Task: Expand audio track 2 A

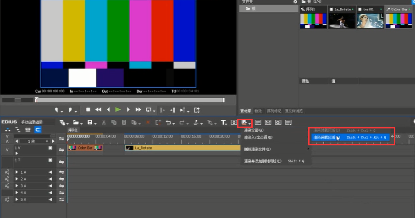Action: pyautogui.click(x=17, y=179)
